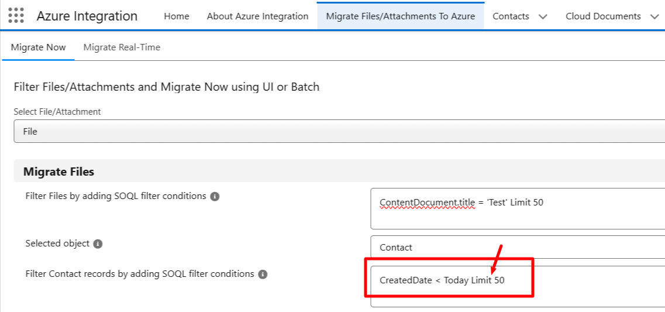View info icon for Filter Contact records

pos(263,274)
